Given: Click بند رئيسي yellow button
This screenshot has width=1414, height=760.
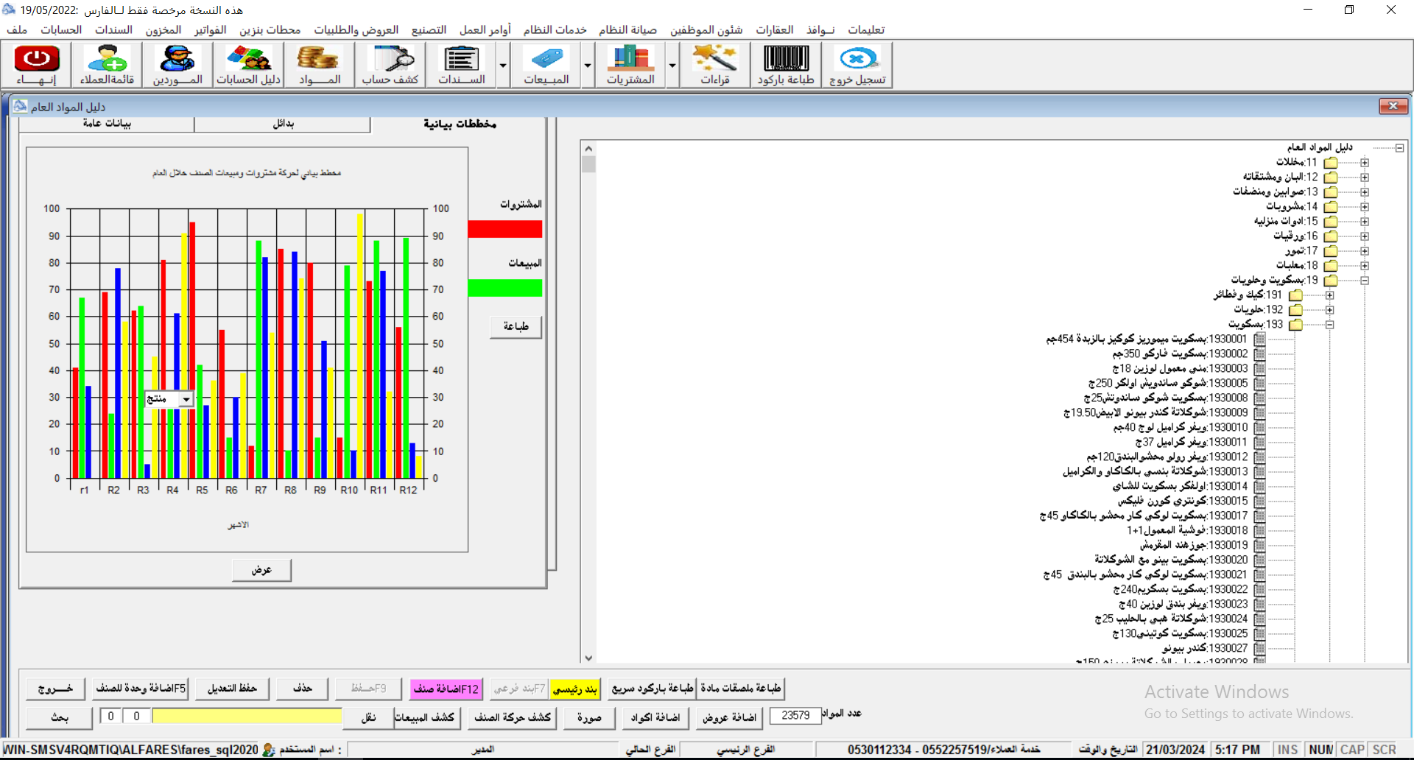Looking at the screenshot, I should (574, 689).
